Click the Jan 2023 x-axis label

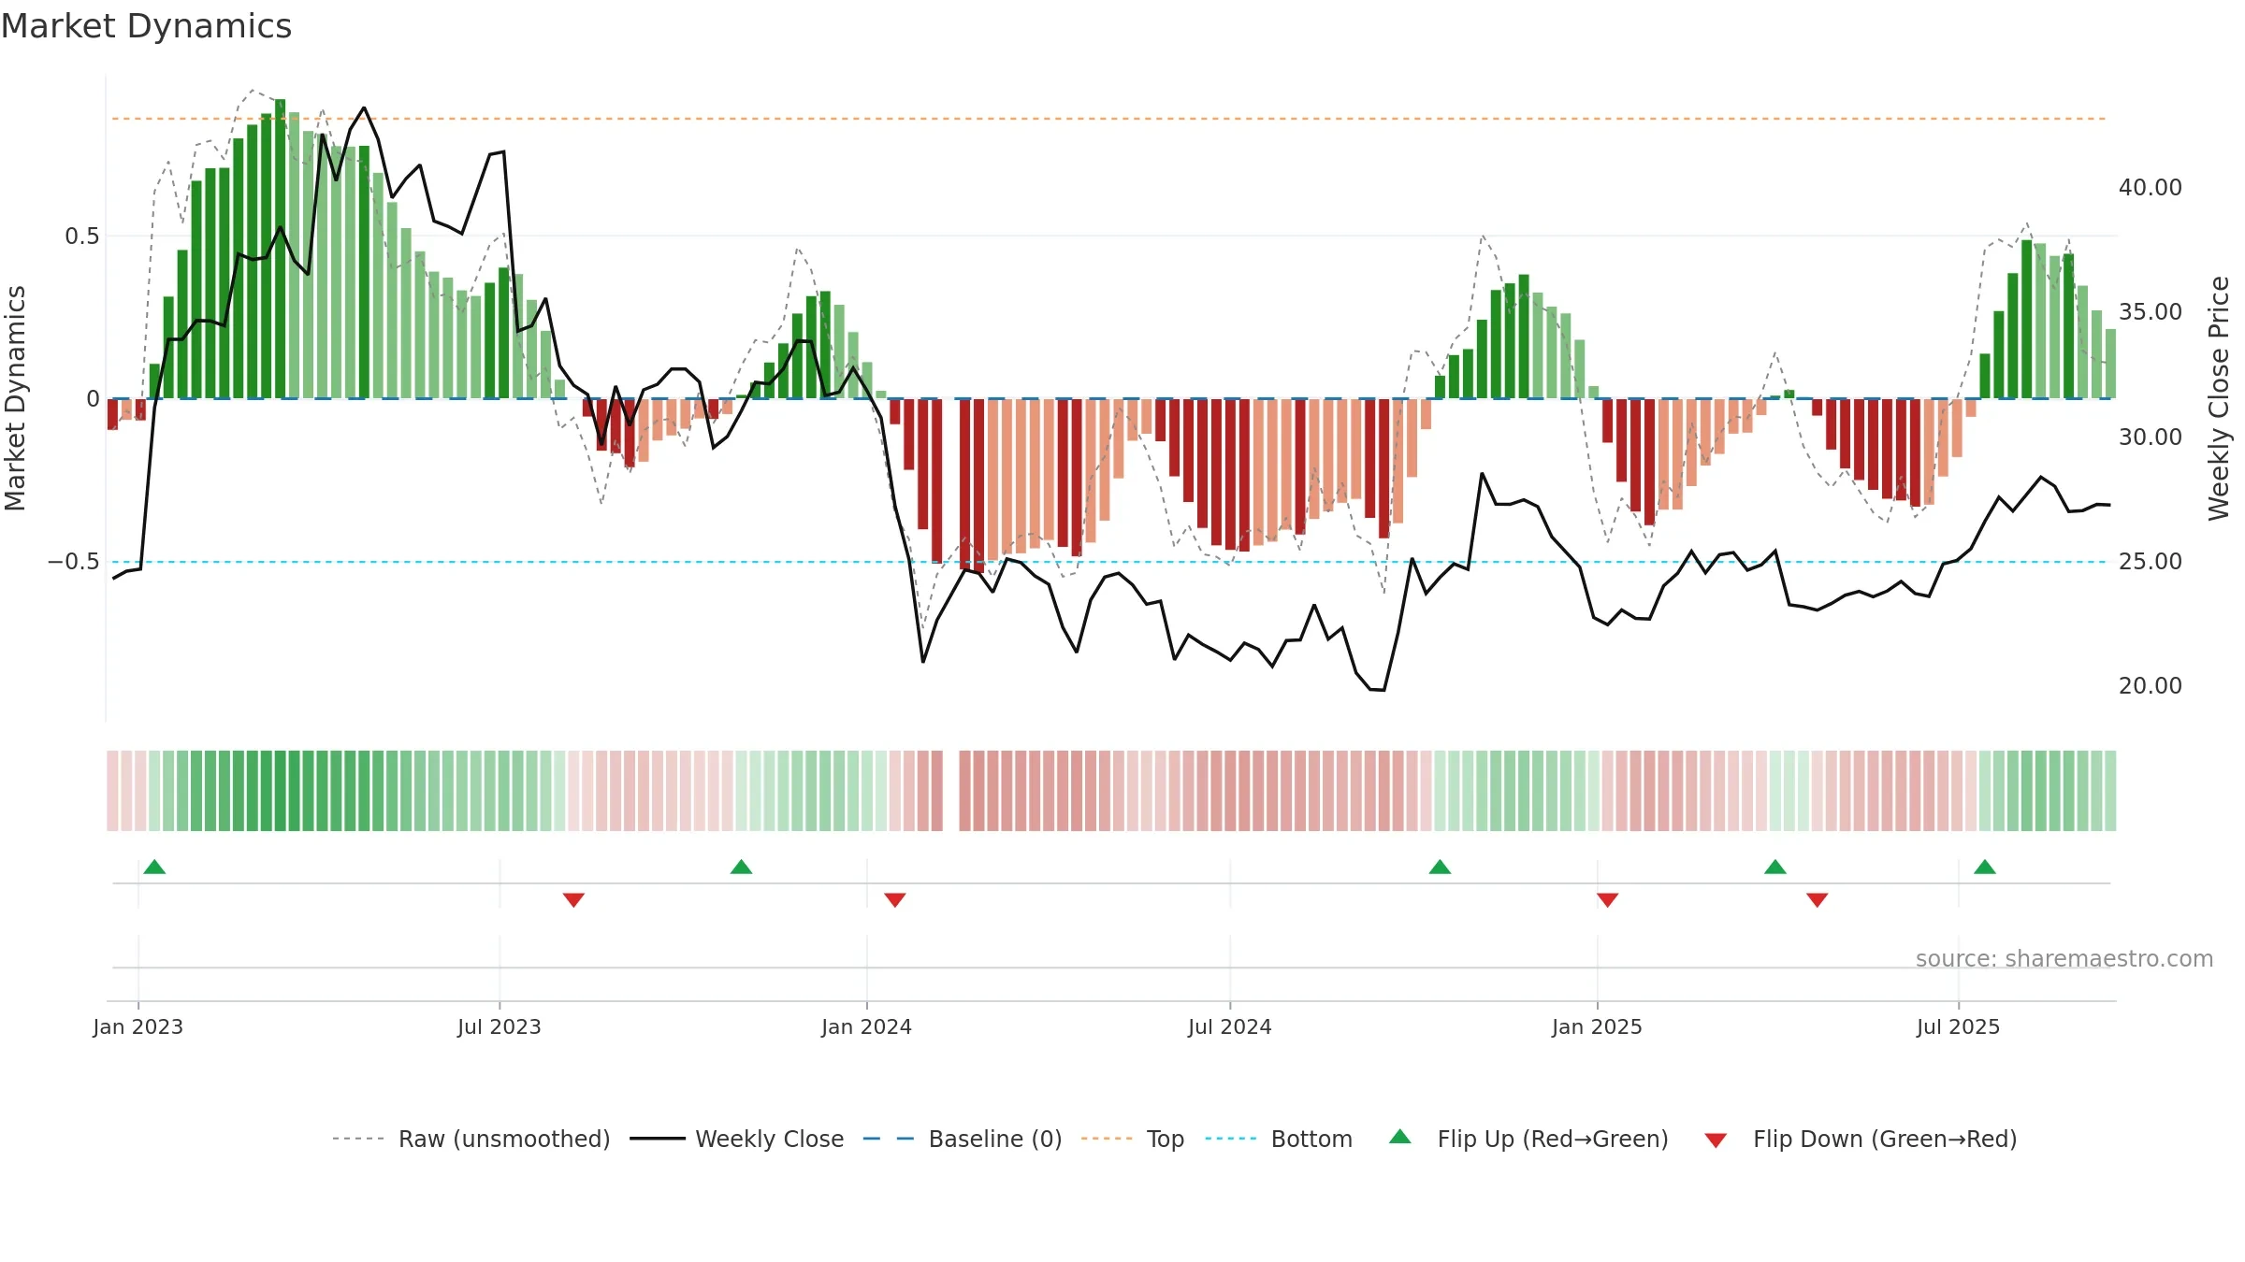tap(138, 1026)
